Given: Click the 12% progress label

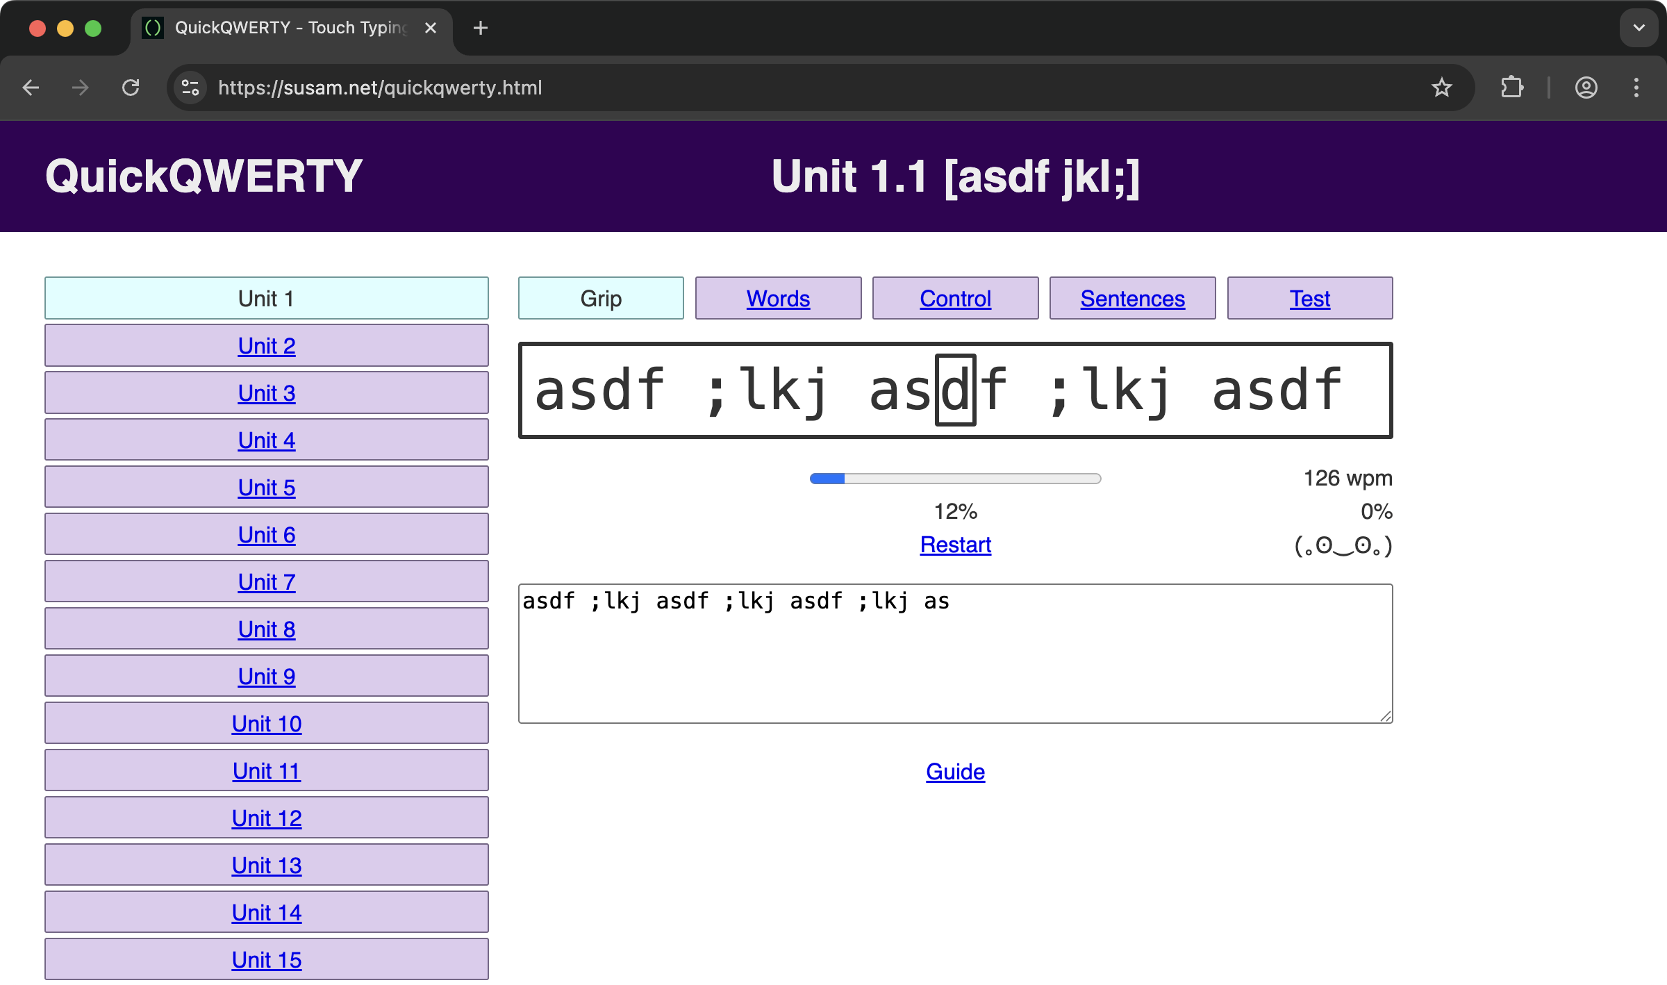Looking at the screenshot, I should 955,512.
